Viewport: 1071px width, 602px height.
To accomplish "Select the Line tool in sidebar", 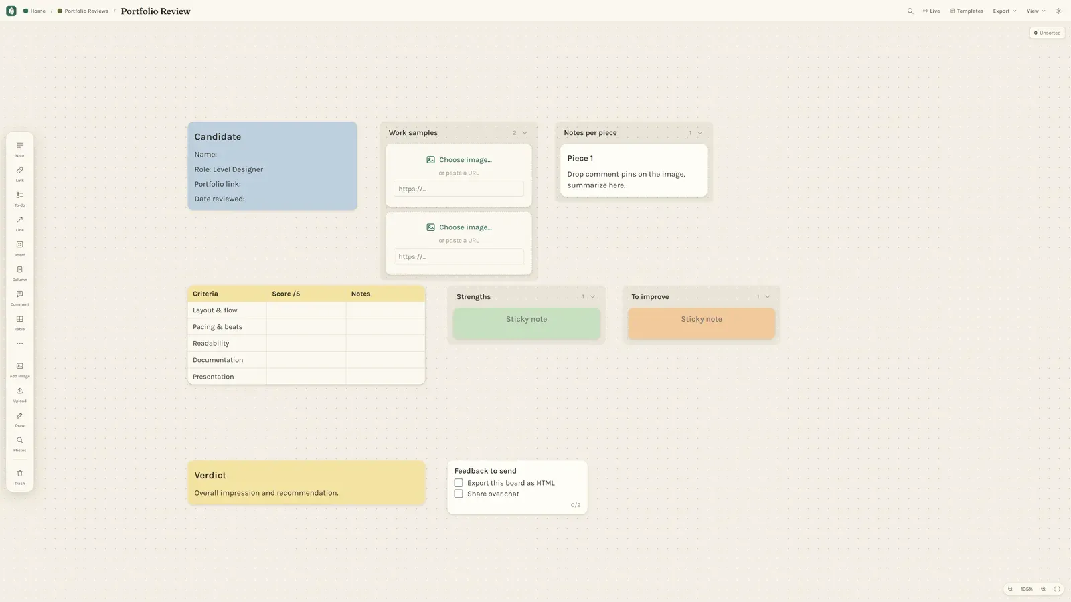I will click(x=19, y=223).
